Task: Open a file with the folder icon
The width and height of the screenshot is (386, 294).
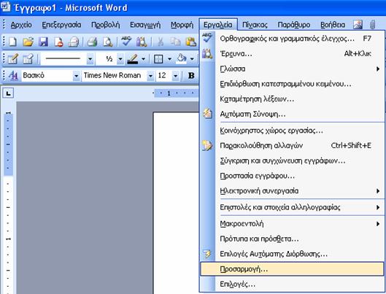Action: coord(28,42)
